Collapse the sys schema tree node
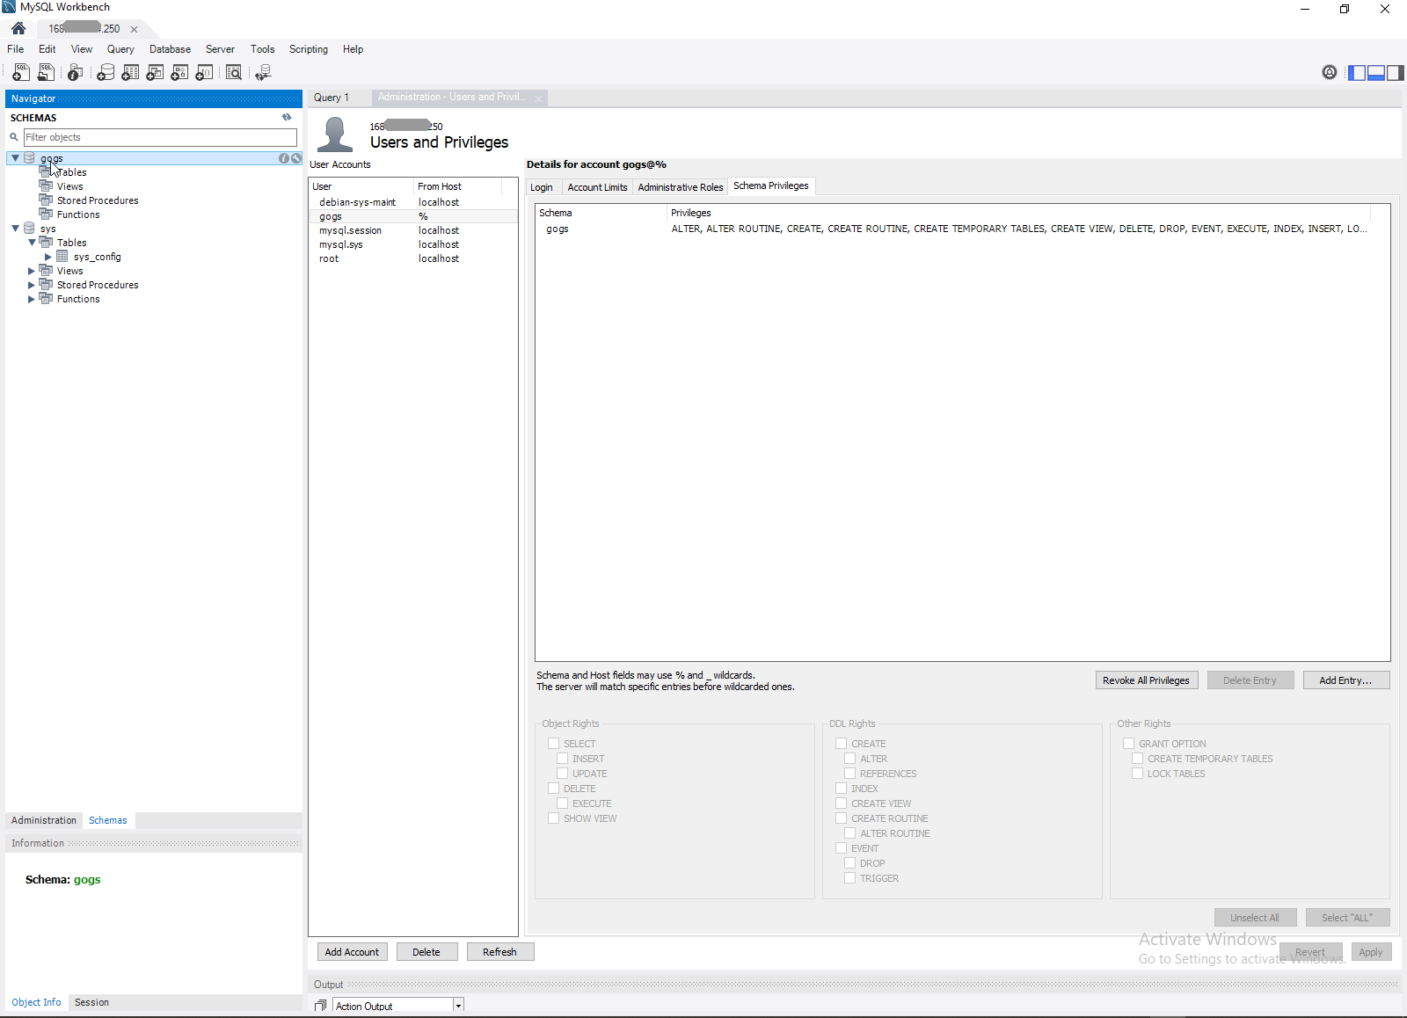The image size is (1407, 1018). pos(15,229)
